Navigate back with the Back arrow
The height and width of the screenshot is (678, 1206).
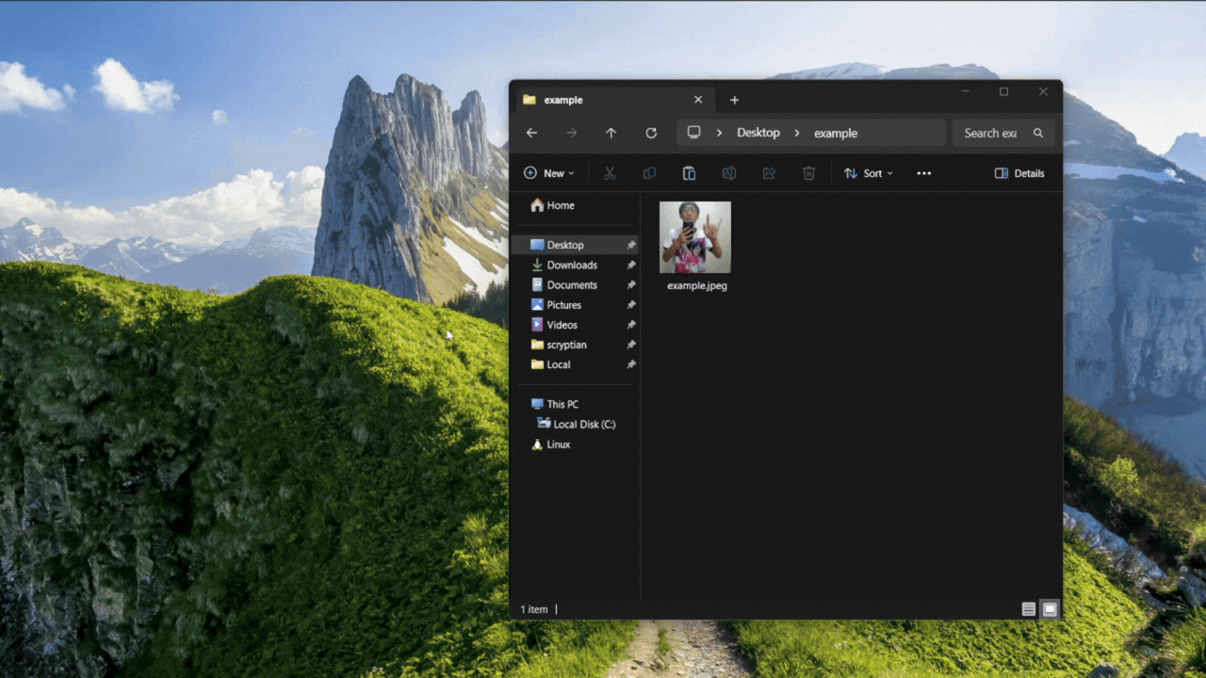tap(531, 133)
